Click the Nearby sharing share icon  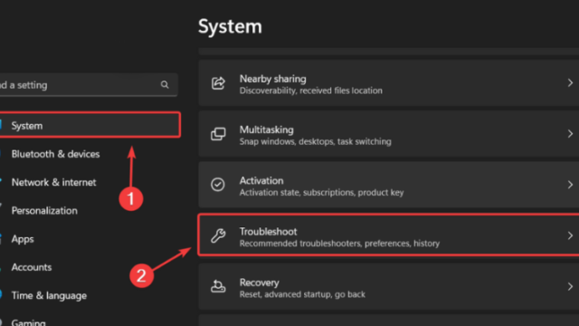click(218, 83)
